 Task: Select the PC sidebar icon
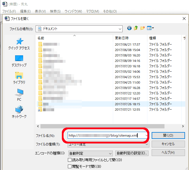coord(19,92)
